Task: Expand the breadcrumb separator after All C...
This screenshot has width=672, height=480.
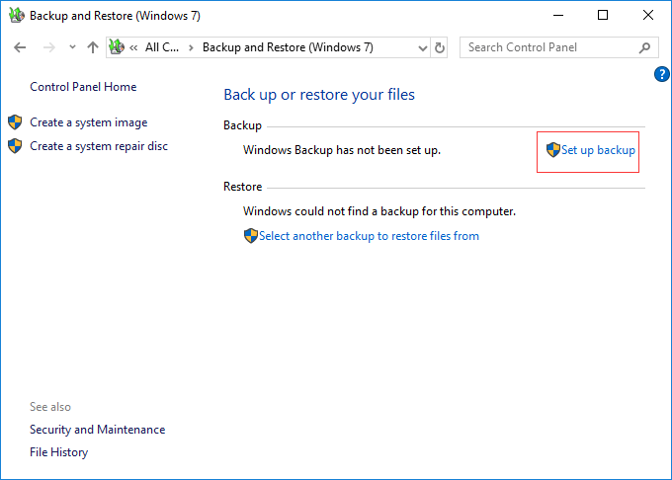Action: [x=191, y=47]
